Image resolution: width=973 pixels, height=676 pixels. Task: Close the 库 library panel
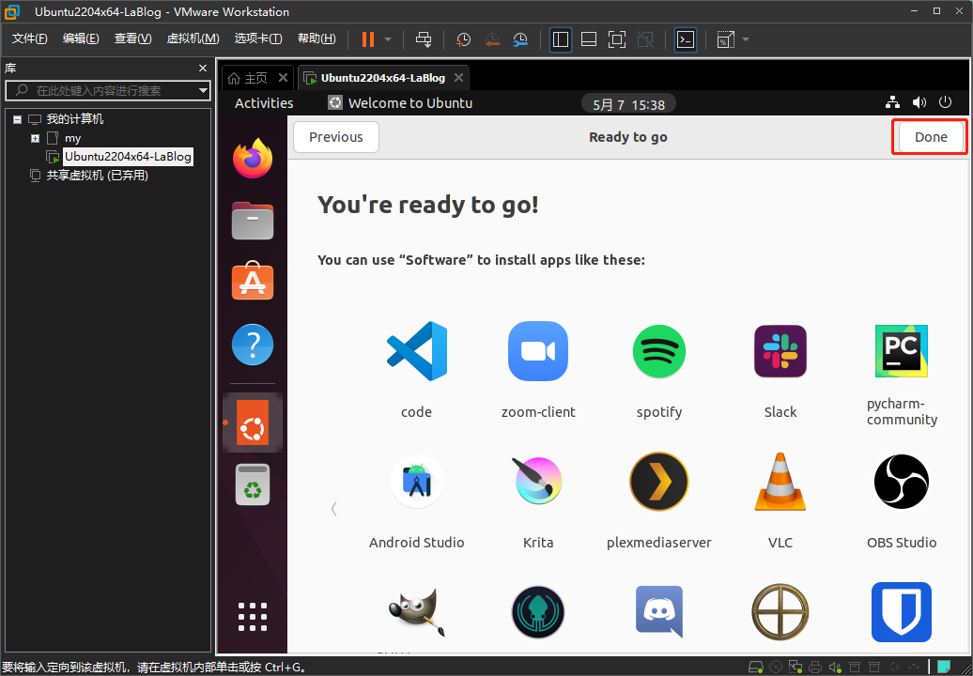click(202, 69)
